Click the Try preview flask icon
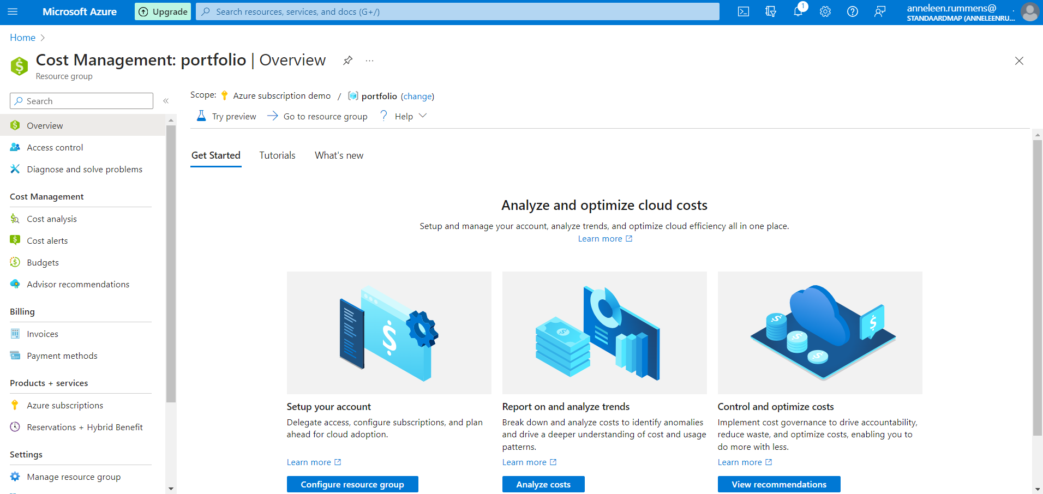 click(x=201, y=116)
